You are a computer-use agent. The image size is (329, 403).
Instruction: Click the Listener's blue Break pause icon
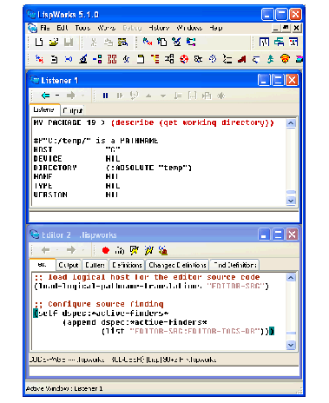tap(105, 96)
